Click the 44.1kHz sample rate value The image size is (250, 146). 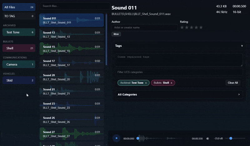pos(222,12)
